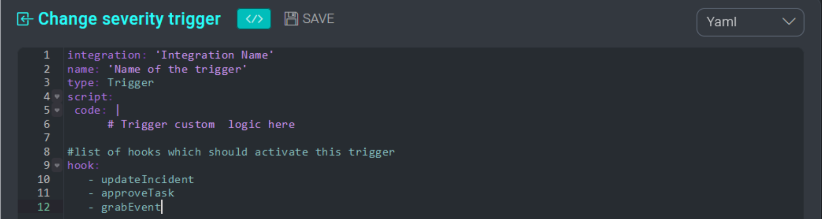Click the approveTask hook entry
Viewport: 822px width, 219px height.
point(137,193)
